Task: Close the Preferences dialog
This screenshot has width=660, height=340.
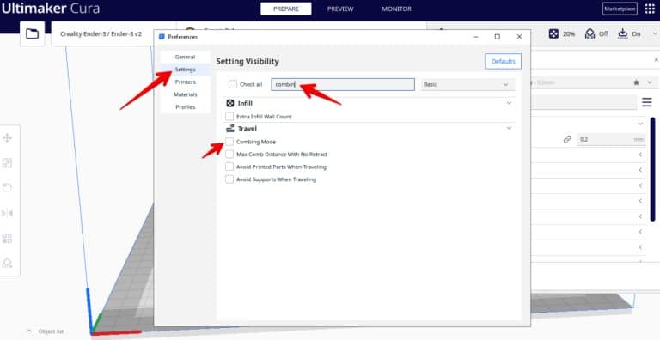Action: (519, 37)
